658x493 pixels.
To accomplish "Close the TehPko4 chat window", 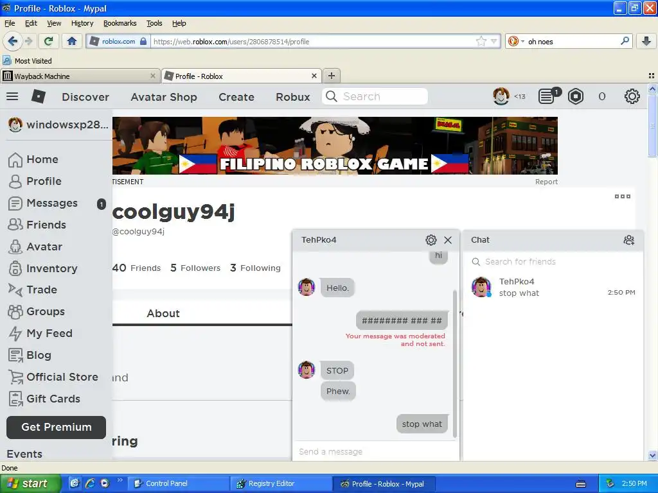I will (448, 240).
